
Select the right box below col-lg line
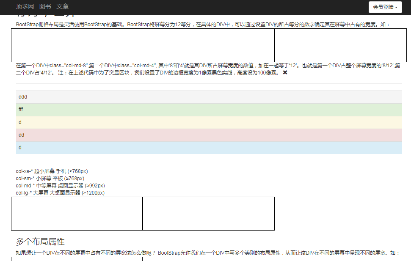point(208,214)
